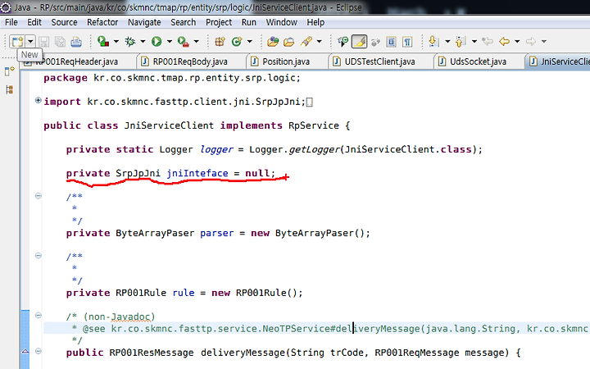Viewport: 590px width, 369px height.
Task: Open the Help menu
Action: pyautogui.click(x=315, y=22)
